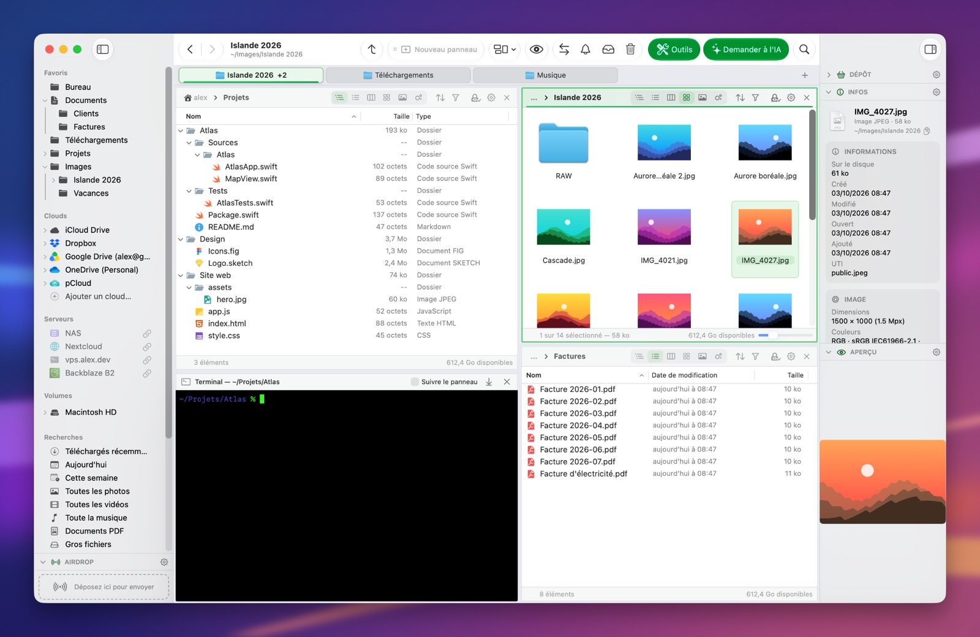The width and height of the screenshot is (980, 637).
Task: Click sort arrows in Islande 2026 panel
Action: click(x=740, y=98)
